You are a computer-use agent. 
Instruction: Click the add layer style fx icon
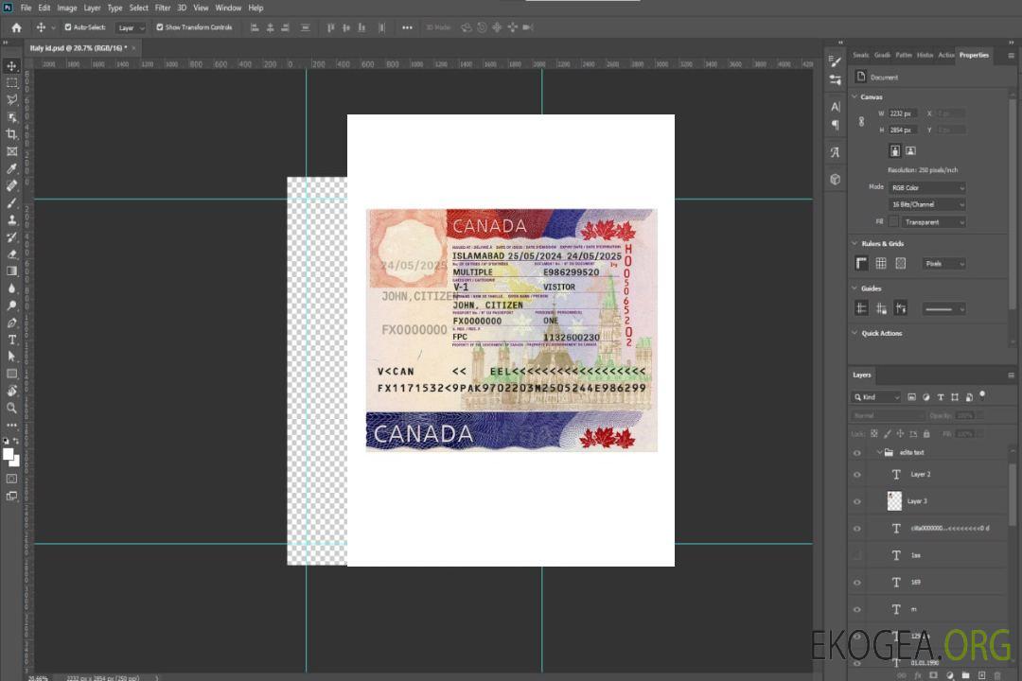918,675
